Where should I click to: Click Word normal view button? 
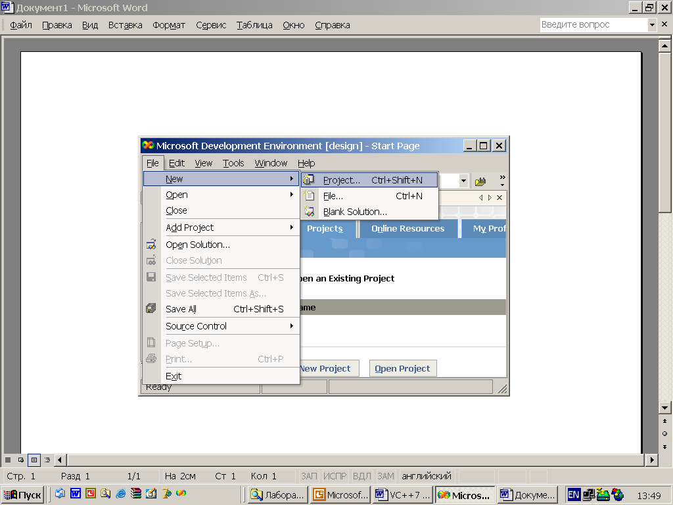pos(8,460)
